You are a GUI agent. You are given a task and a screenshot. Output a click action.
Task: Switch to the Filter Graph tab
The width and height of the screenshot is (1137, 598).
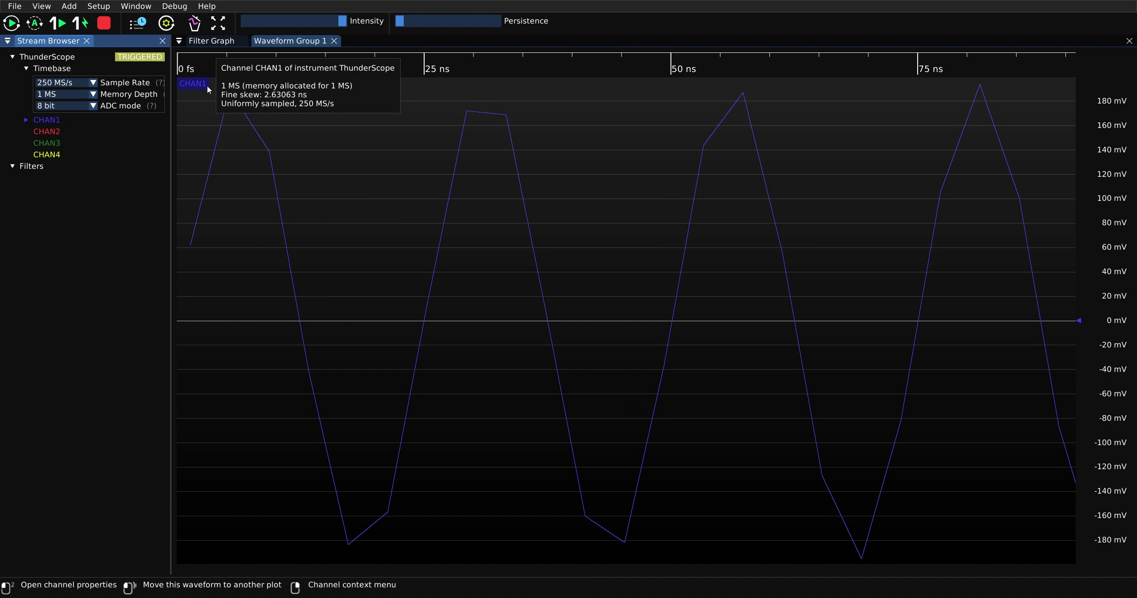click(x=211, y=41)
